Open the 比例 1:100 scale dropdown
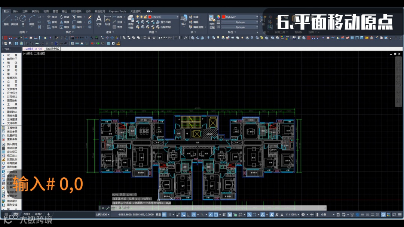 [102, 214]
